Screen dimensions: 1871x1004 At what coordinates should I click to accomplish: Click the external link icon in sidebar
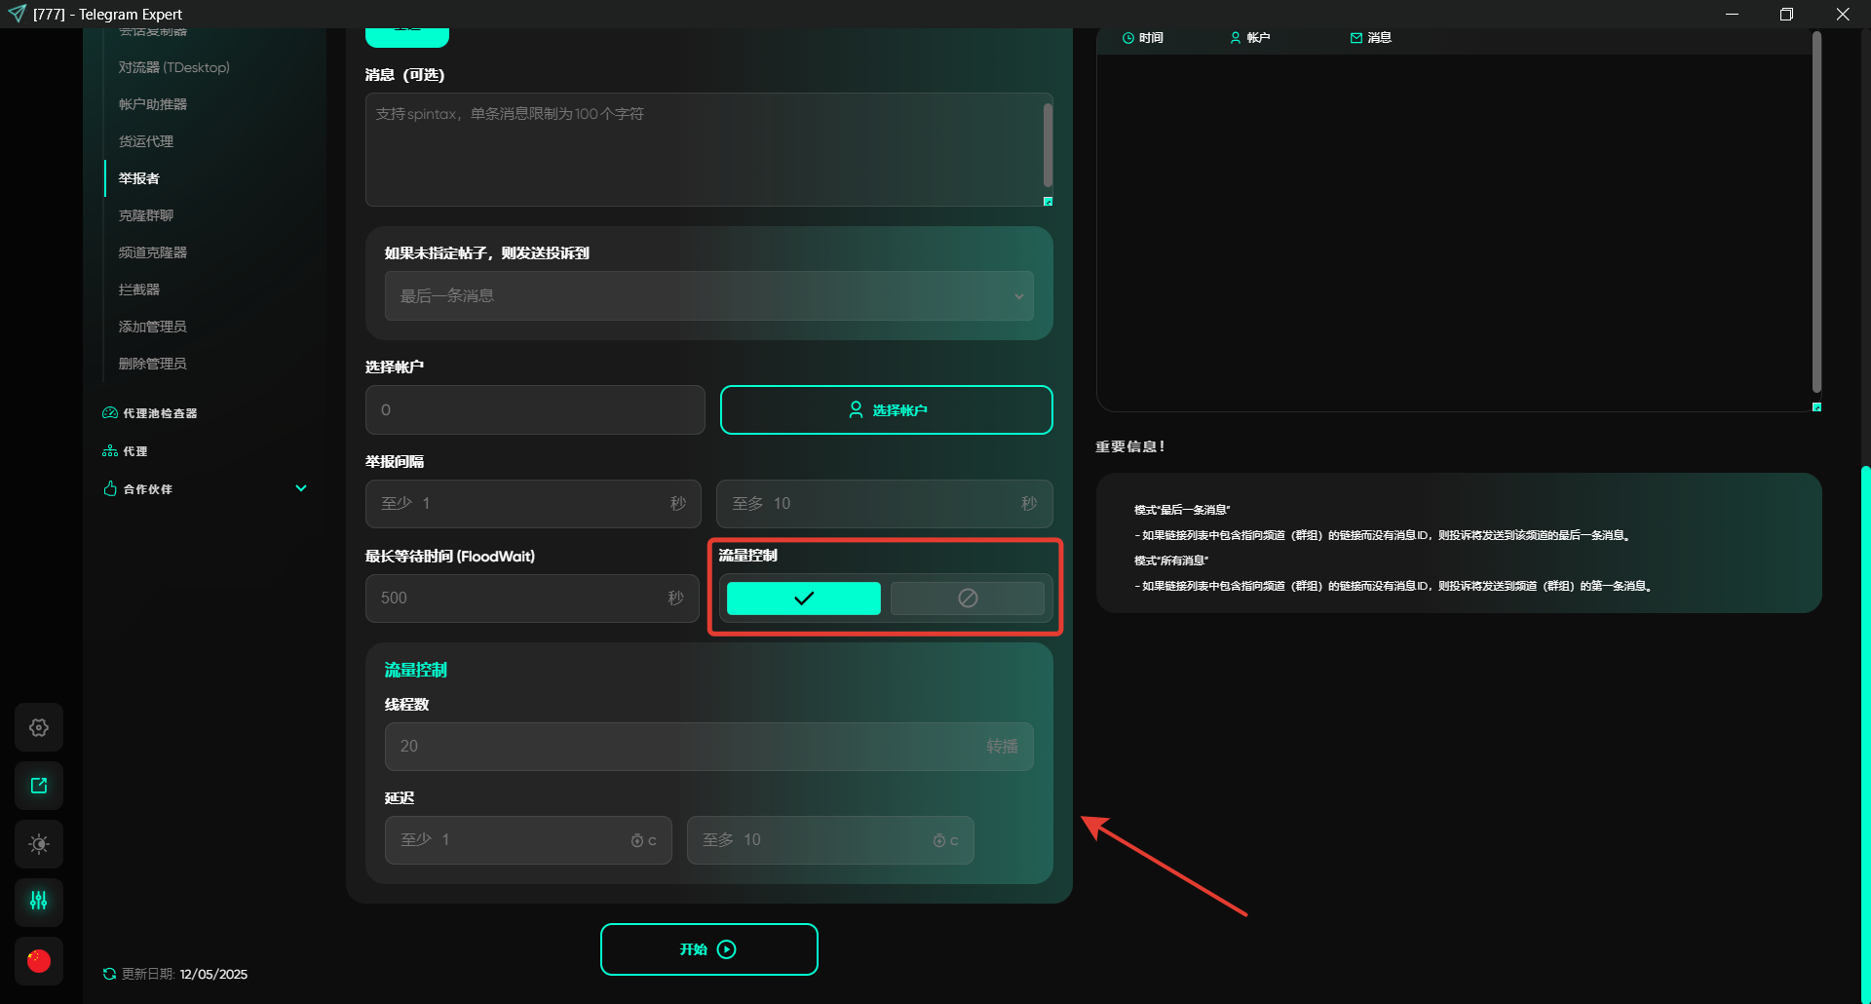[39, 786]
